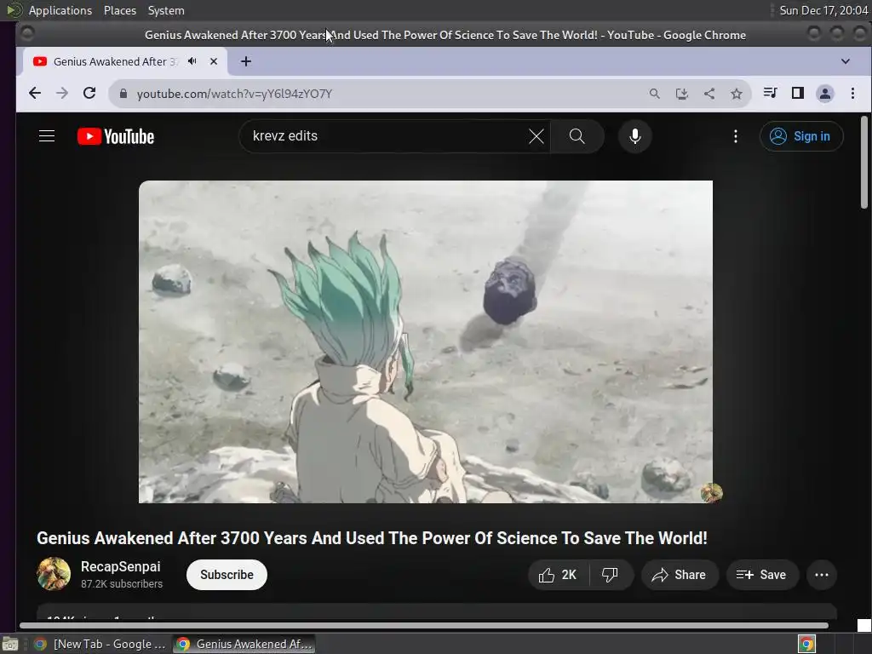
Task: Go back with browser back arrow
Action: coord(34,94)
